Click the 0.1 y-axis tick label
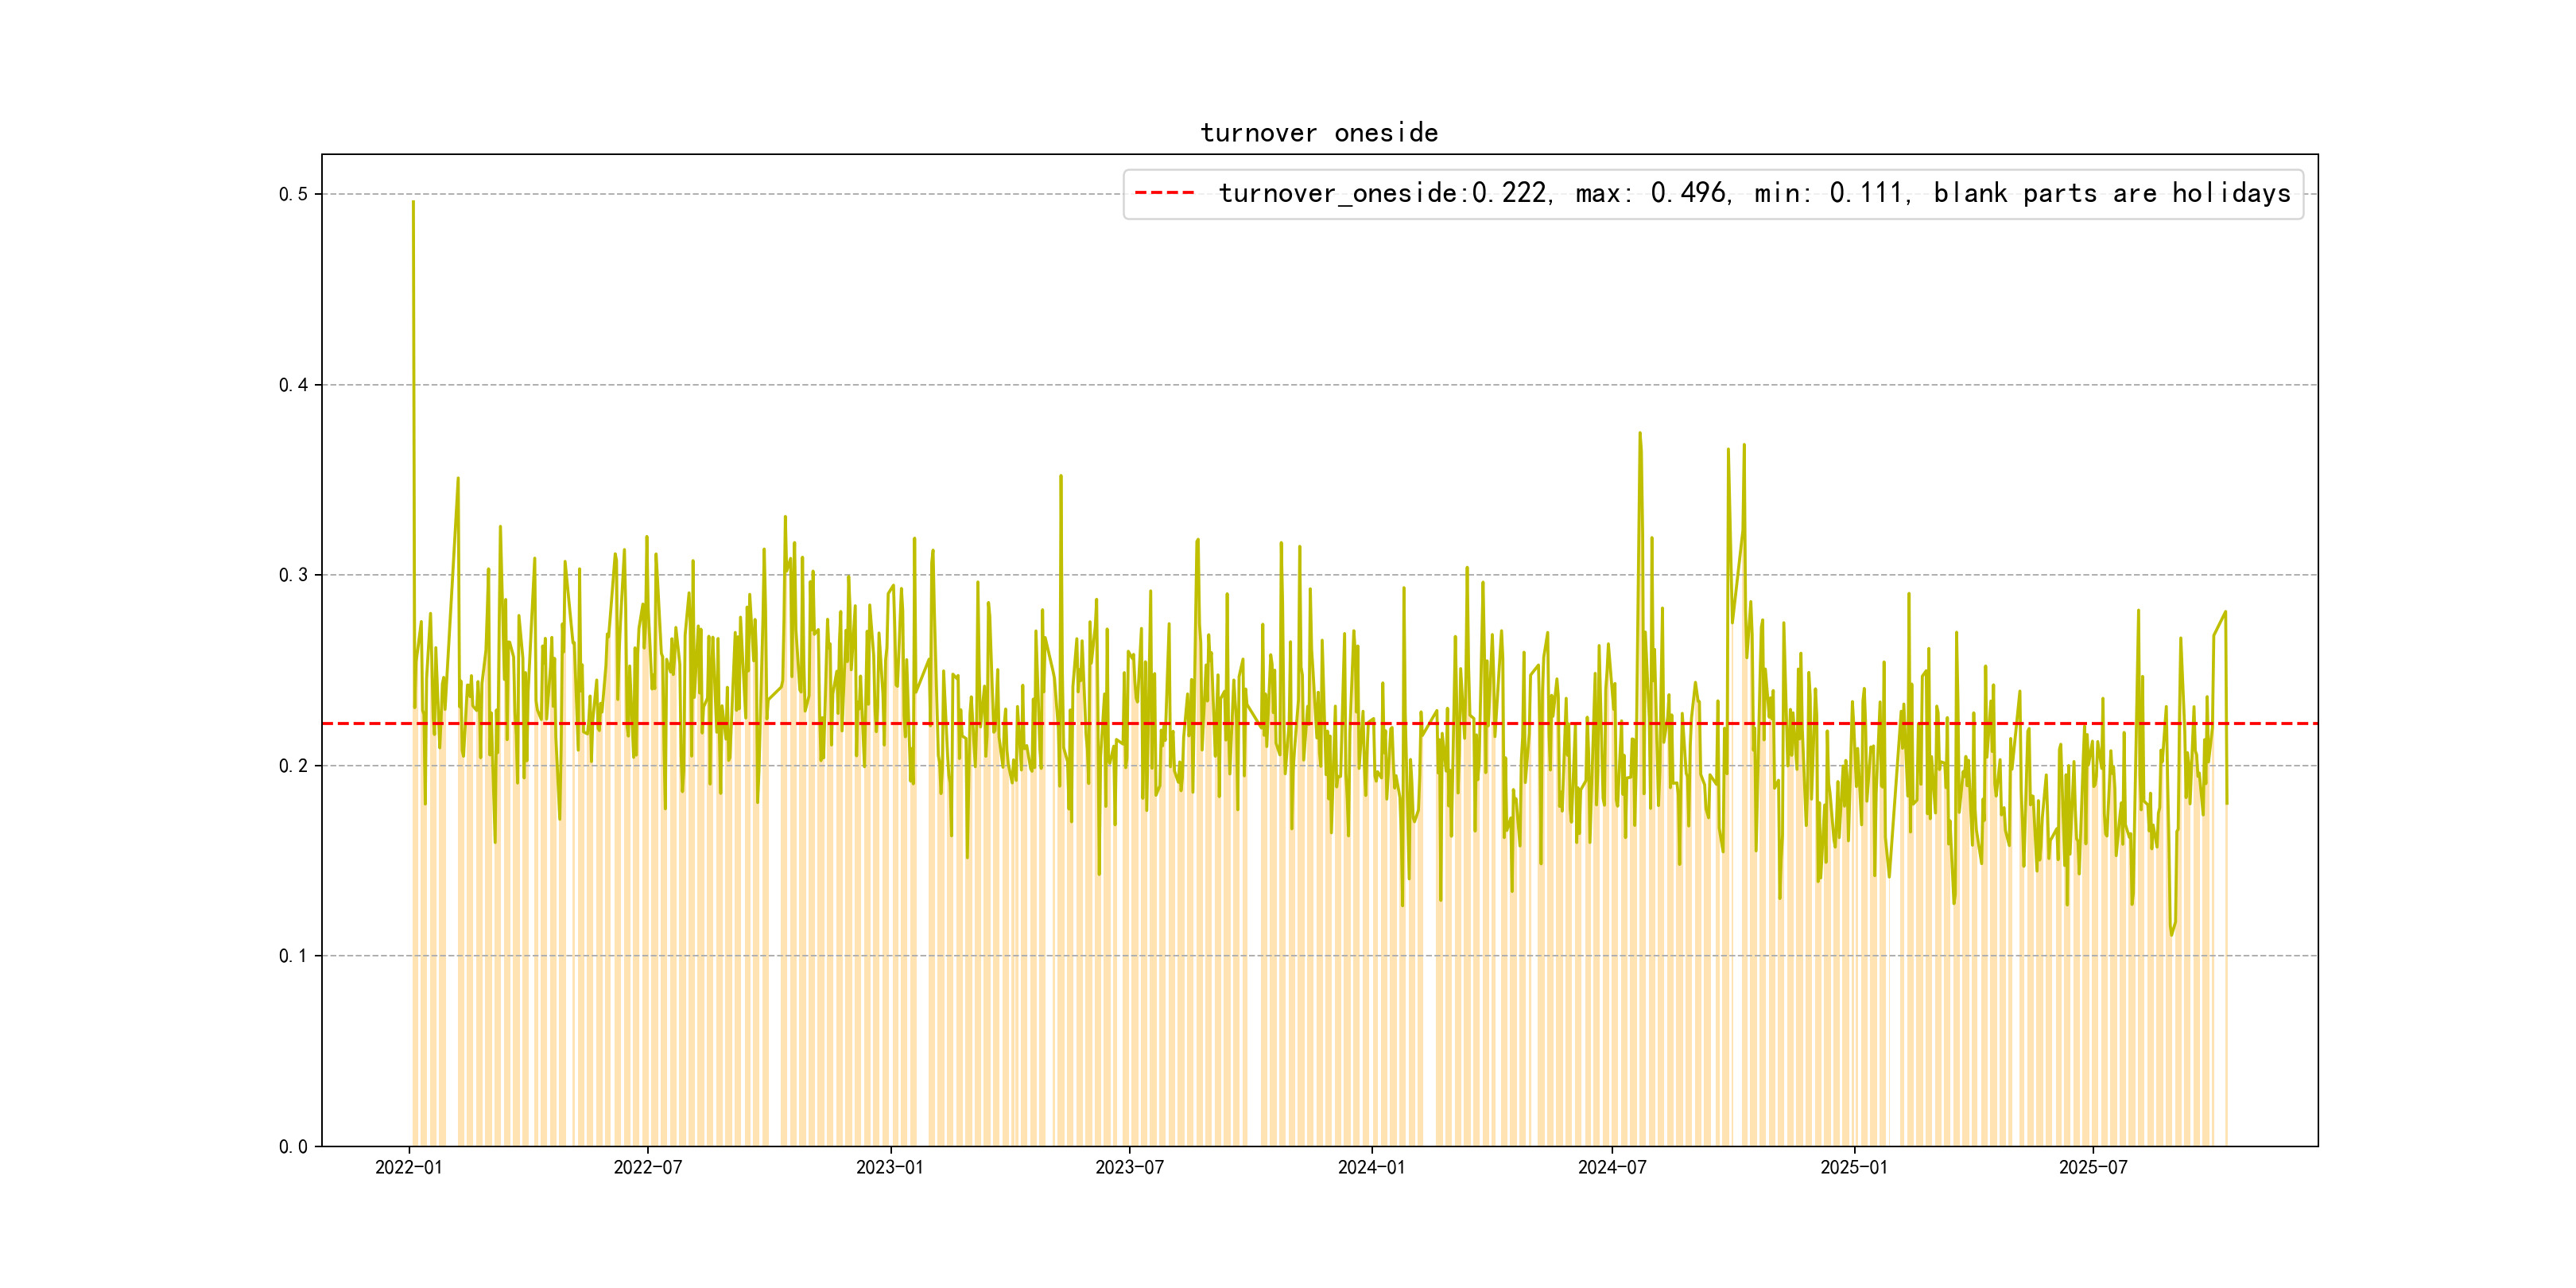Screen dimensions: 2576x1288 tap(293, 956)
